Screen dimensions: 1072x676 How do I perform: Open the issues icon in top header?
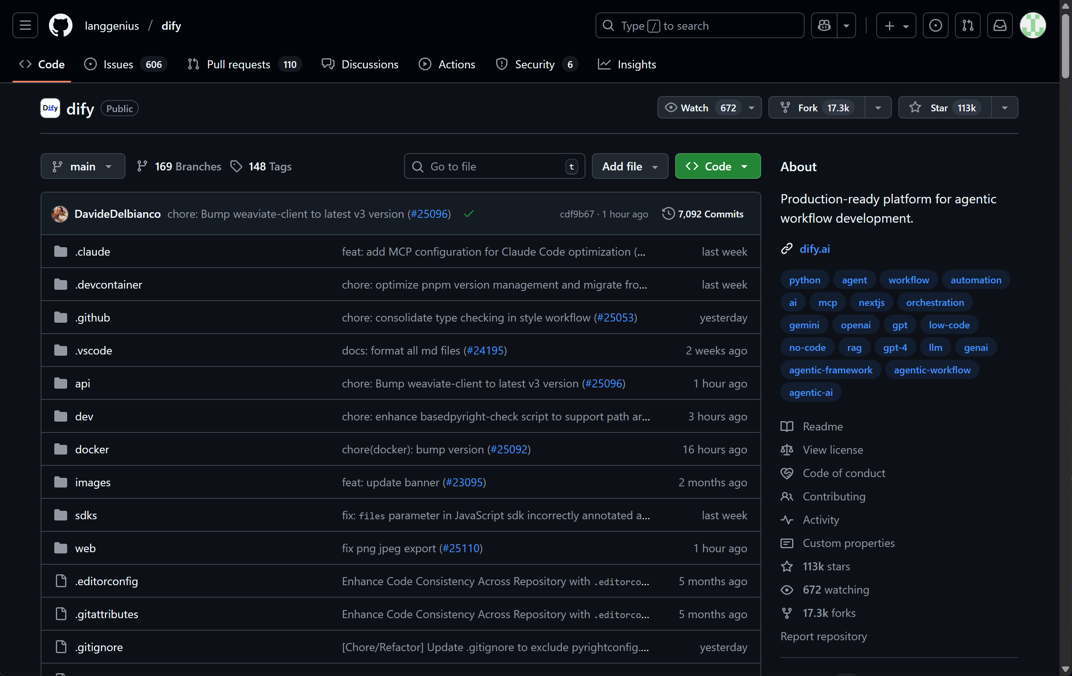(x=935, y=25)
